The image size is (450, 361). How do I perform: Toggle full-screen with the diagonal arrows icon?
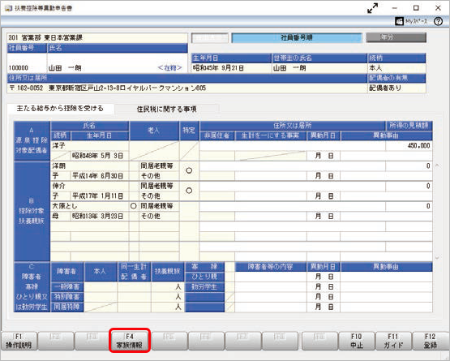[372, 8]
